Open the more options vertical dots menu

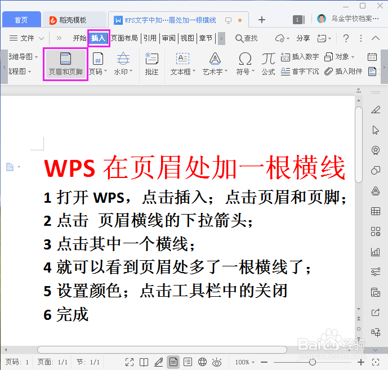(361, 38)
